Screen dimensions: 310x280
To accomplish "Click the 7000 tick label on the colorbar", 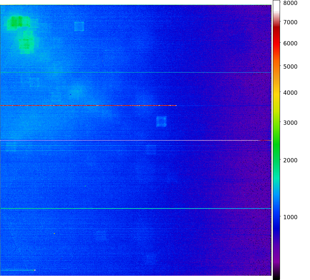I will pyautogui.click(x=290, y=22).
